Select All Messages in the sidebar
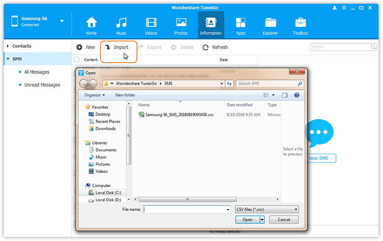The width and height of the screenshot is (383, 241). point(36,72)
